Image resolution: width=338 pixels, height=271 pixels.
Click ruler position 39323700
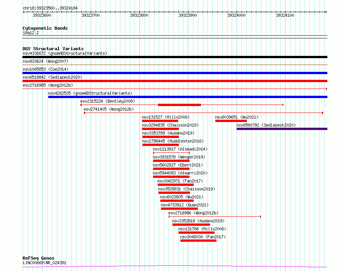coord(90,15)
